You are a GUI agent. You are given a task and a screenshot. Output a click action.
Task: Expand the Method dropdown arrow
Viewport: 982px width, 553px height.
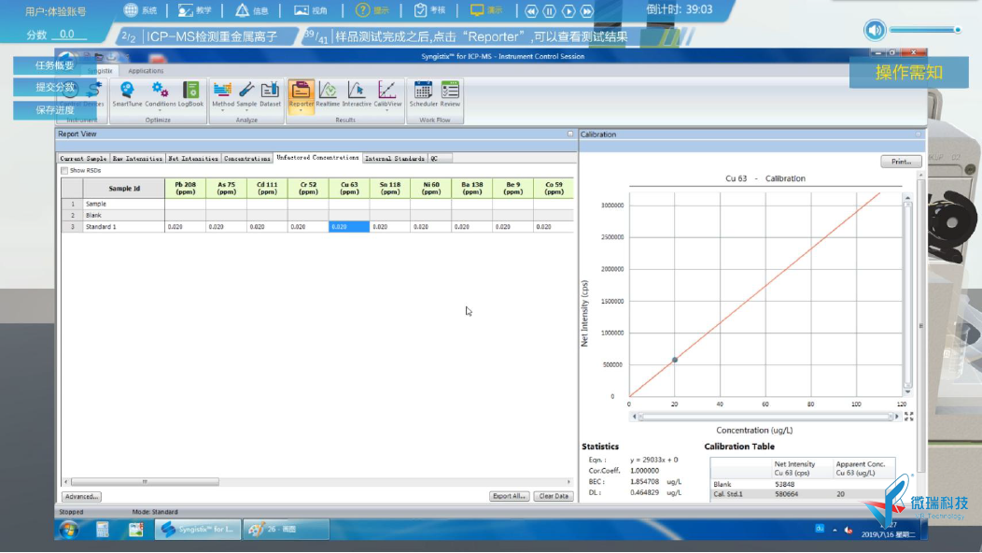click(222, 110)
